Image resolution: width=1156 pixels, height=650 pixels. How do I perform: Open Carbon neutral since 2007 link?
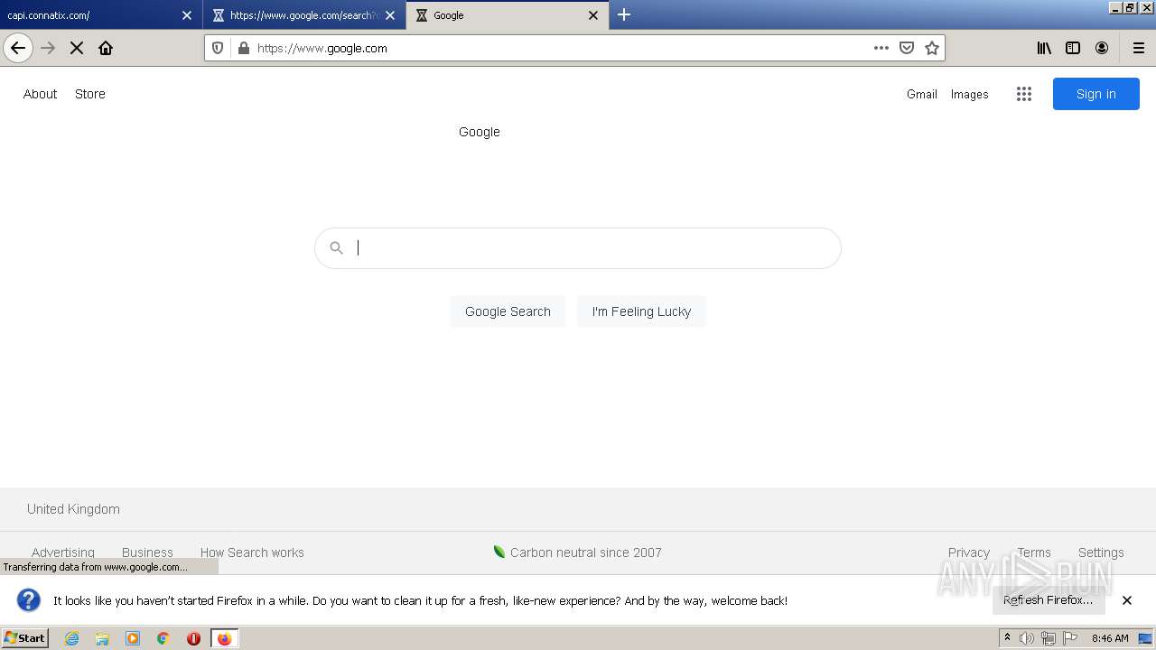click(577, 552)
